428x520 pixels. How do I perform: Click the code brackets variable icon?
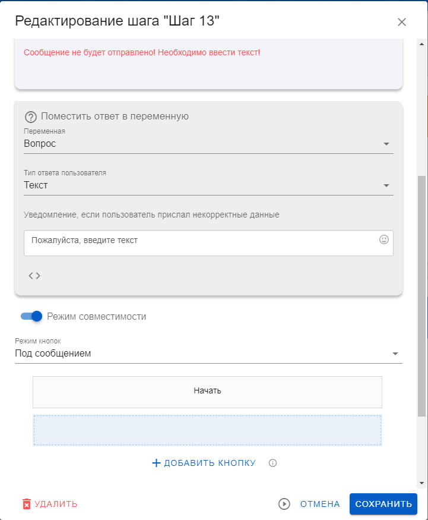point(34,276)
